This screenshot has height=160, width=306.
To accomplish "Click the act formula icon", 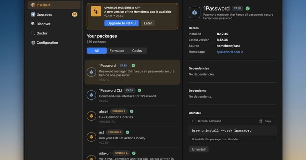I will point(91,137).
